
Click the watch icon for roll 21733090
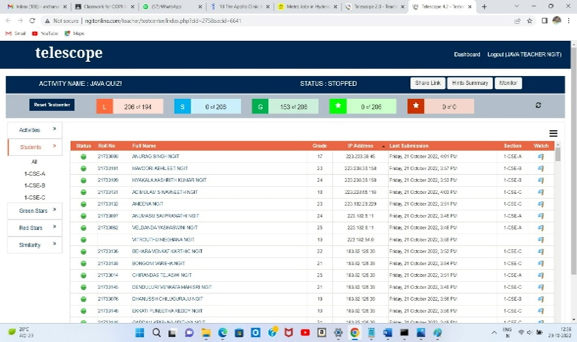[x=540, y=157]
